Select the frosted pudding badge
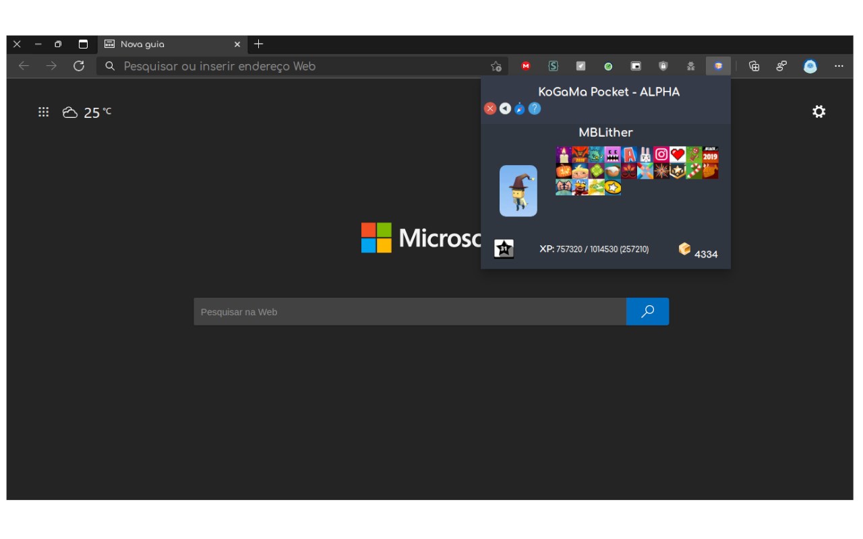Image resolution: width=863 pixels, height=539 pixels. point(613,170)
